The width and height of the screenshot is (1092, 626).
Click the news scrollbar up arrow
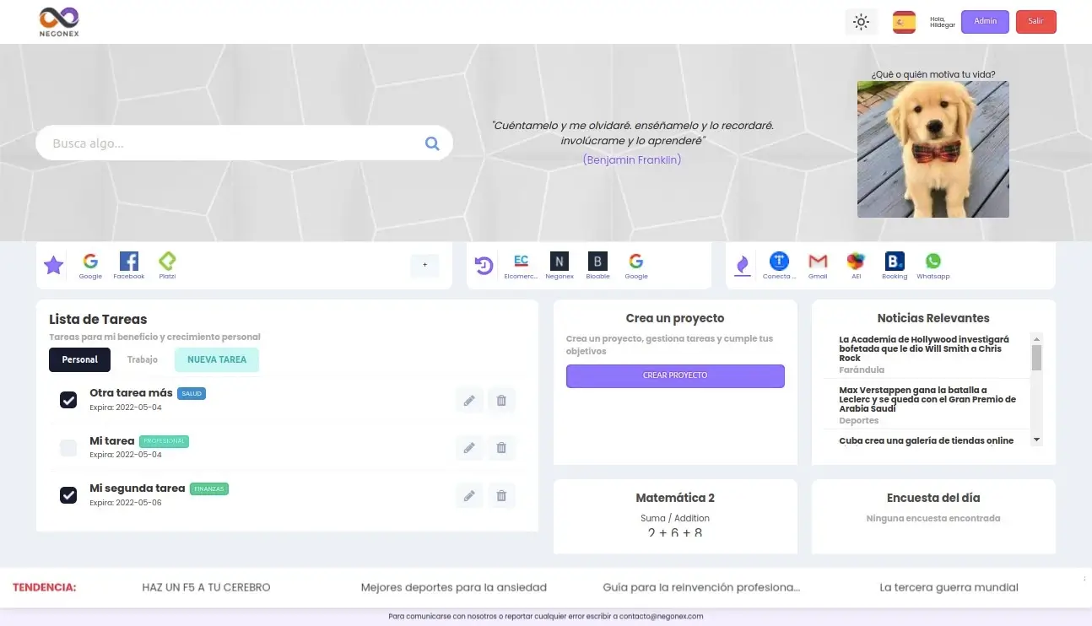(x=1037, y=338)
